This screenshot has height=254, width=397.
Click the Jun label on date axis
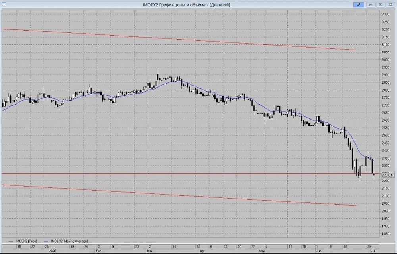[x=318, y=251]
